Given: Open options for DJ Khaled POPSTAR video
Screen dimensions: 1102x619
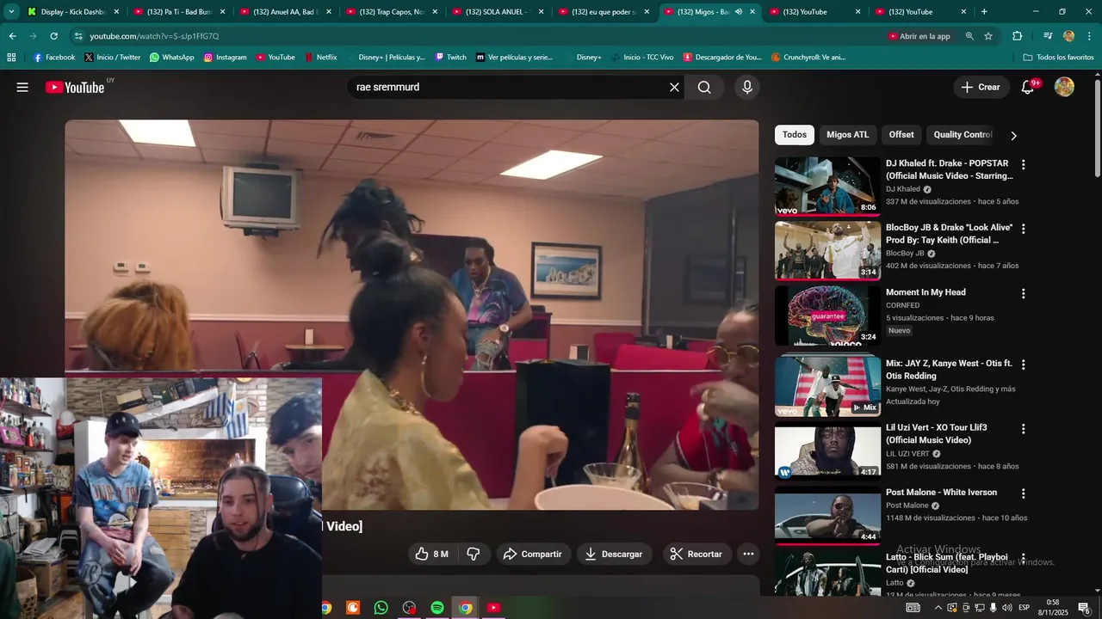Looking at the screenshot, I should tap(1023, 164).
